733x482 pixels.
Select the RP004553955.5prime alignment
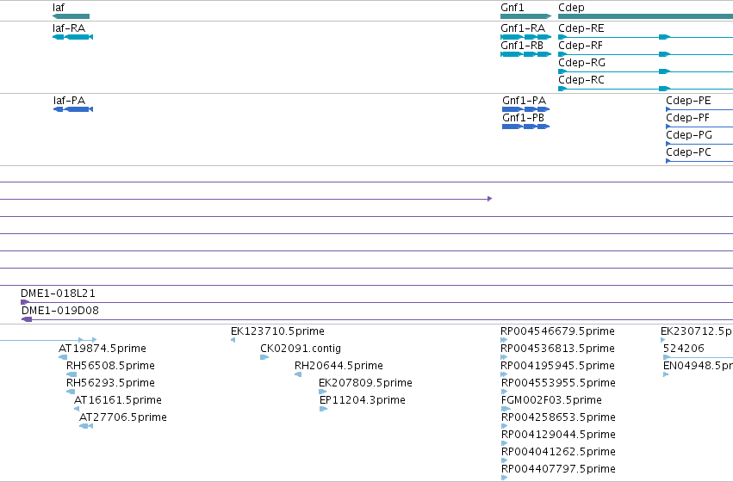[505, 392]
